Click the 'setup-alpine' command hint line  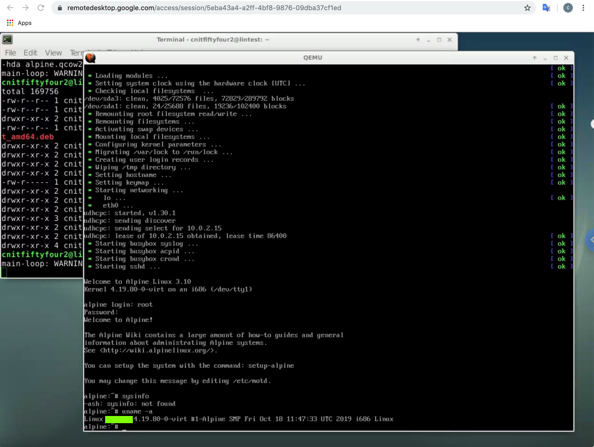point(189,365)
